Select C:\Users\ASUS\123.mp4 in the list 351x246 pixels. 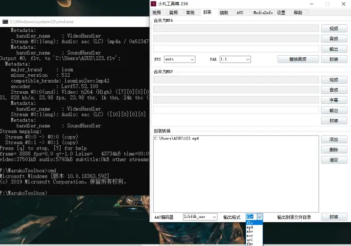coord(177,138)
